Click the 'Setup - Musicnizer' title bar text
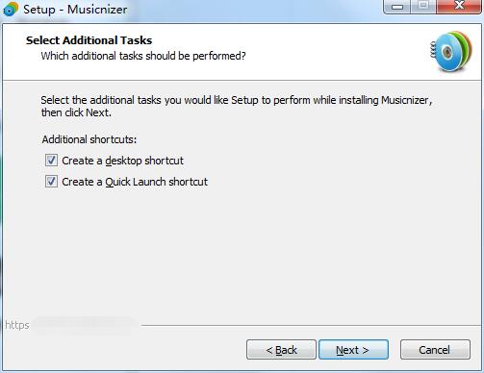This screenshot has width=484, height=373. pos(75,10)
